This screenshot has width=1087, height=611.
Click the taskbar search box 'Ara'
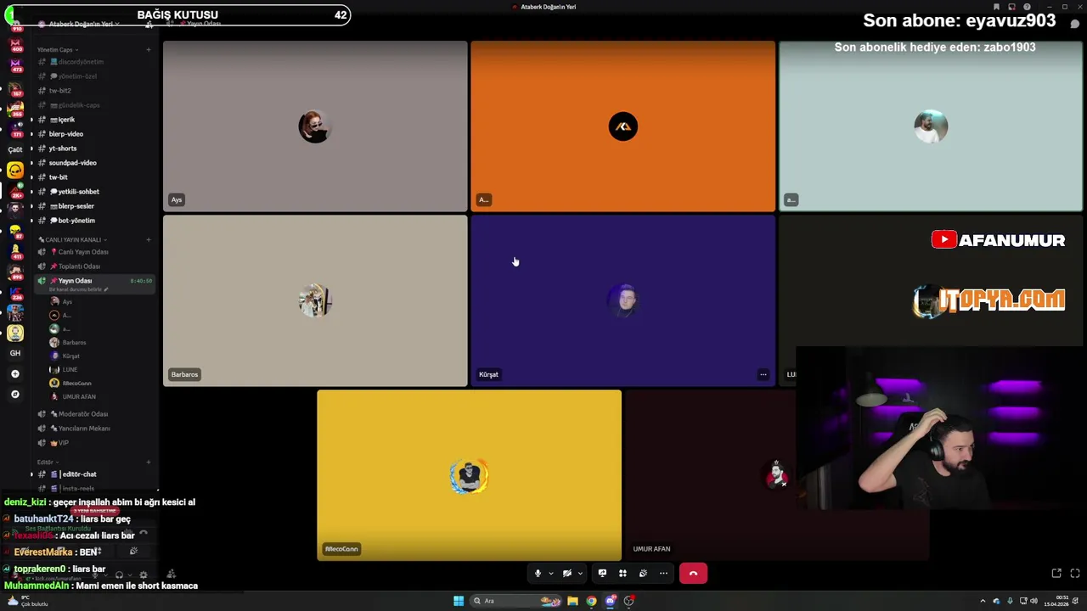[517, 601]
